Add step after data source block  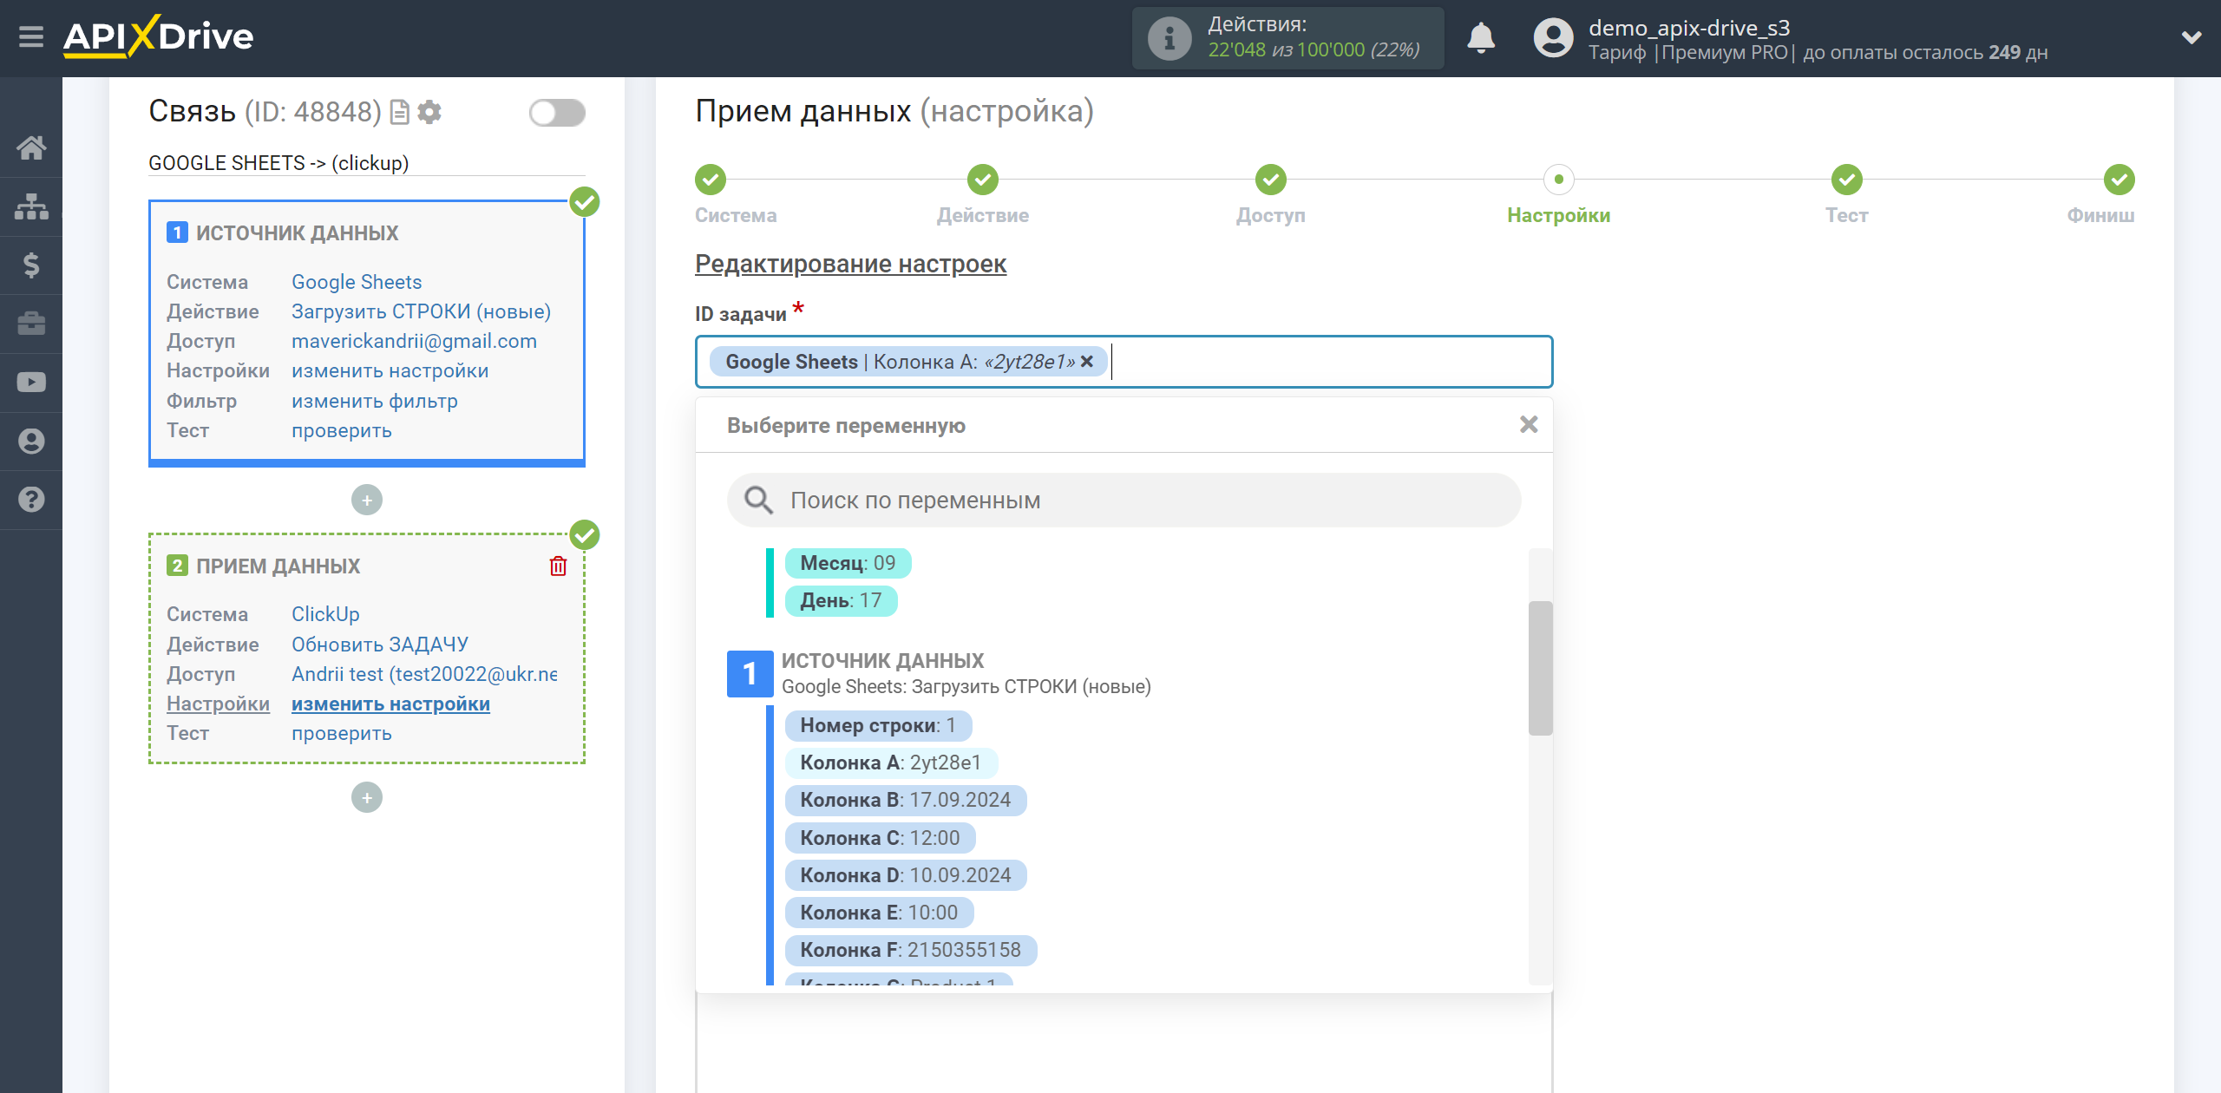(x=367, y=500)
